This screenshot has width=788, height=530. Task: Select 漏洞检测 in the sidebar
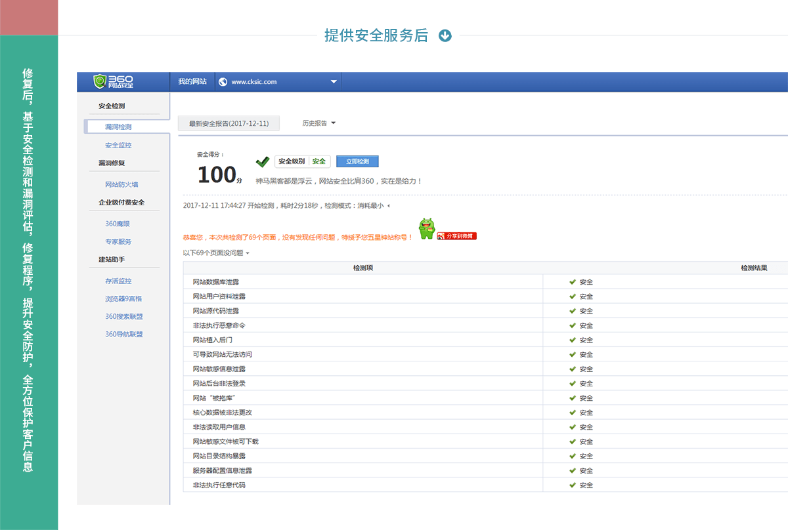(118, 127)
